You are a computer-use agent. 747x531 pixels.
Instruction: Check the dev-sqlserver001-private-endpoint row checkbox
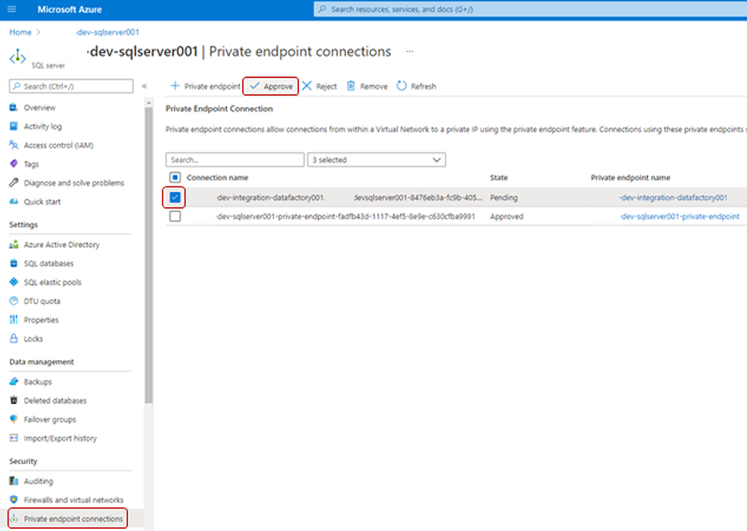tap(175, 216)
